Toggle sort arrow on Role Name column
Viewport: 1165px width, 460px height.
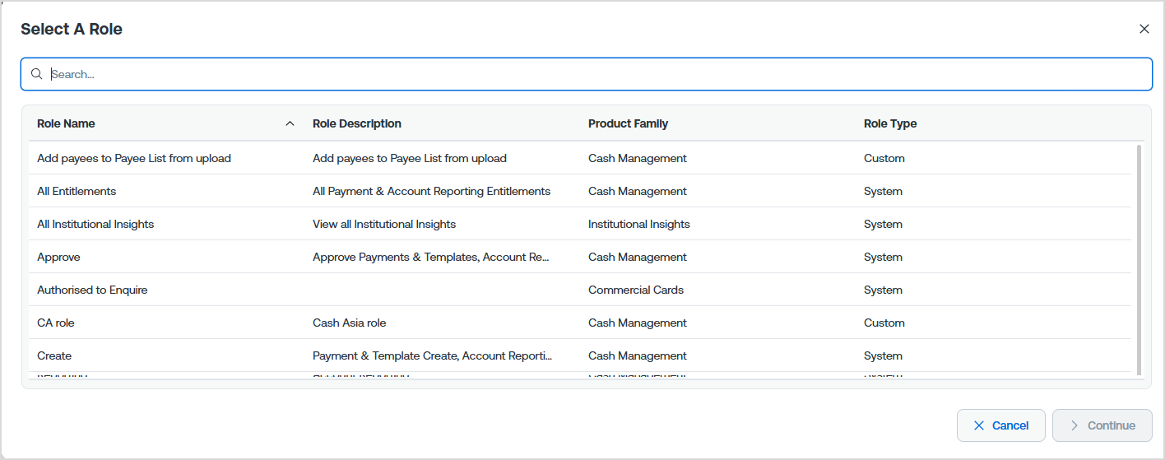point(290,123)
